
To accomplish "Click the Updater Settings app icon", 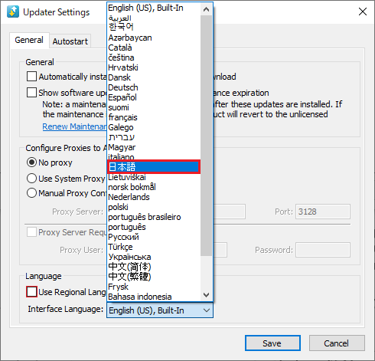I will [13, 11].
